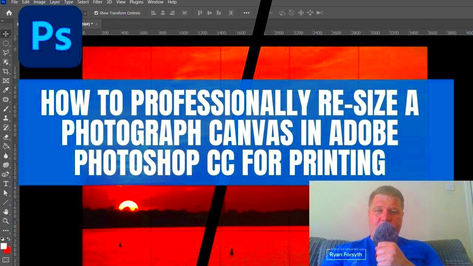Align top edges
Screen dimensions: 473x266
(x=200, y=13)
